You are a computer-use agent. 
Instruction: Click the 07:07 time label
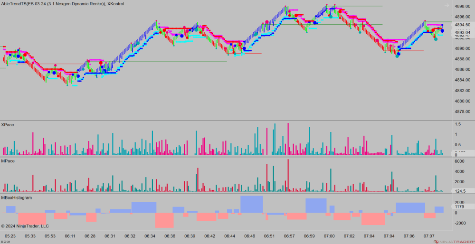429,236
